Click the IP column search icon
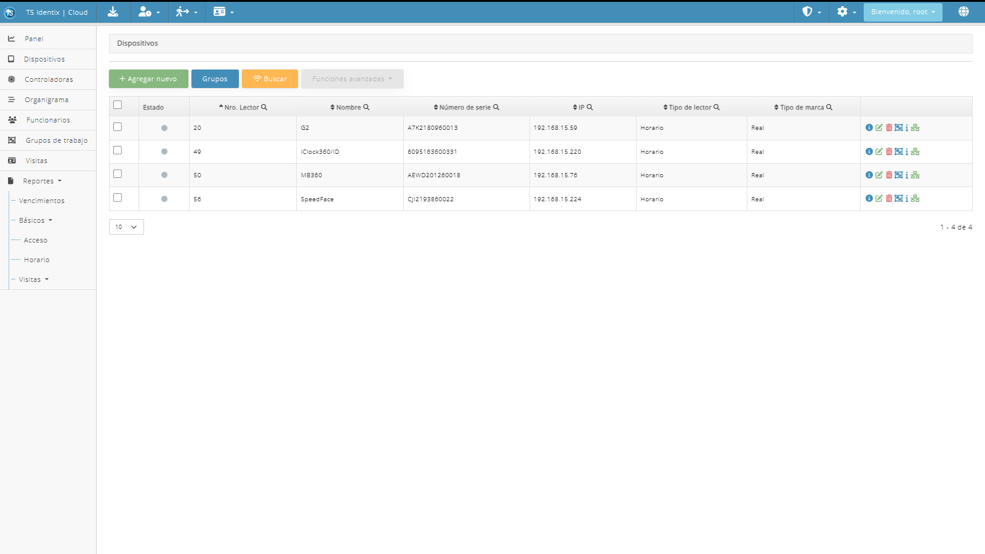The height and width of the screenshot is (554, 985). [x=590, y=107]
